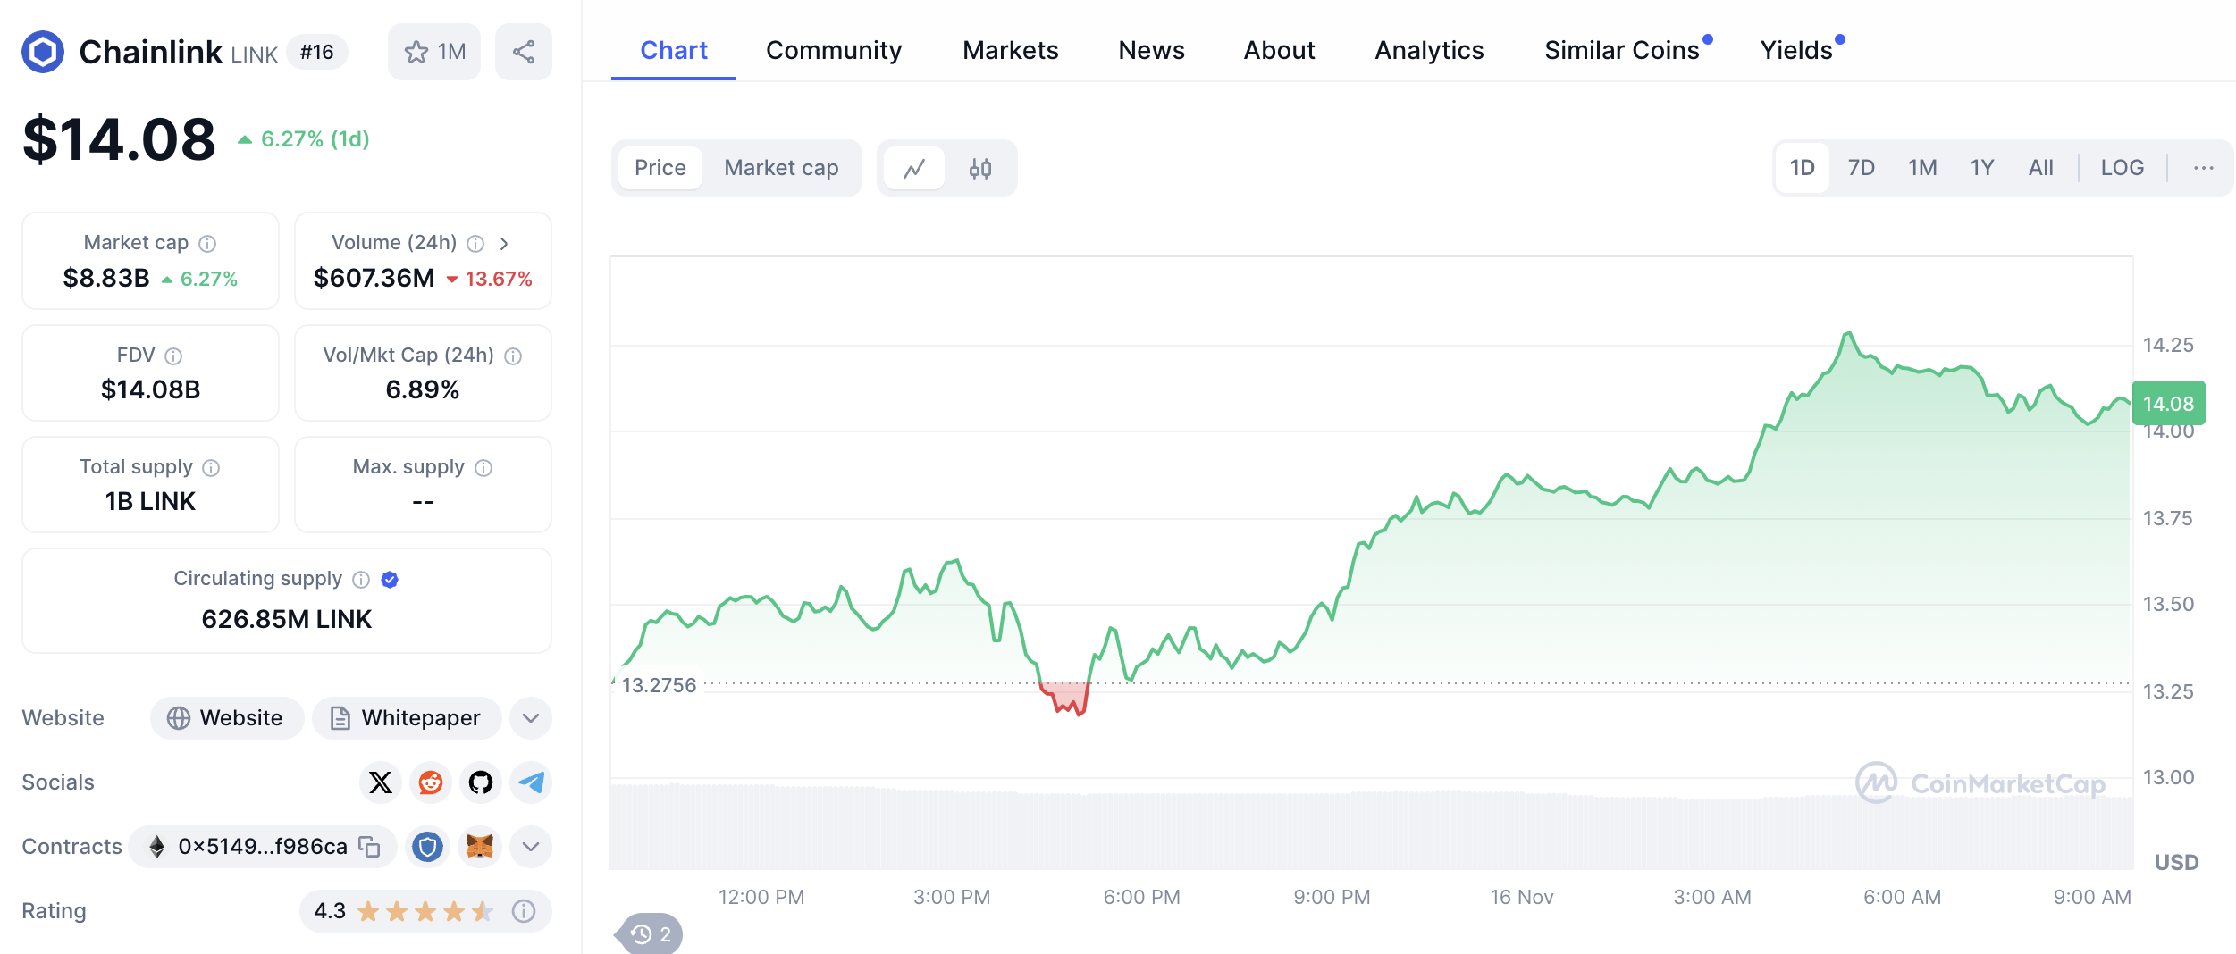Open Max. supply info icon

click(x=483, y=468)
